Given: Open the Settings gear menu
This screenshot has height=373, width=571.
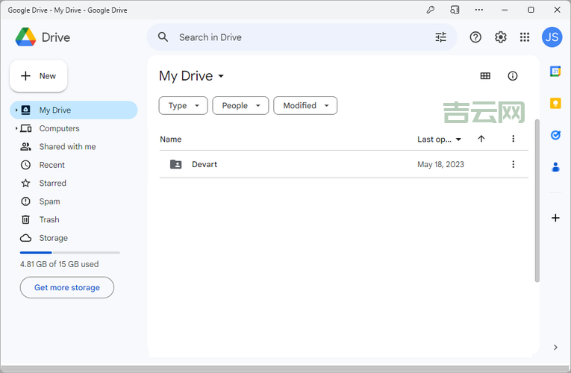Looking at the screenshot, I should tap(500, 37).
